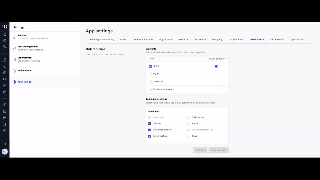Uncheck Customer order # duplication checkbox

(x=149, y=130)
